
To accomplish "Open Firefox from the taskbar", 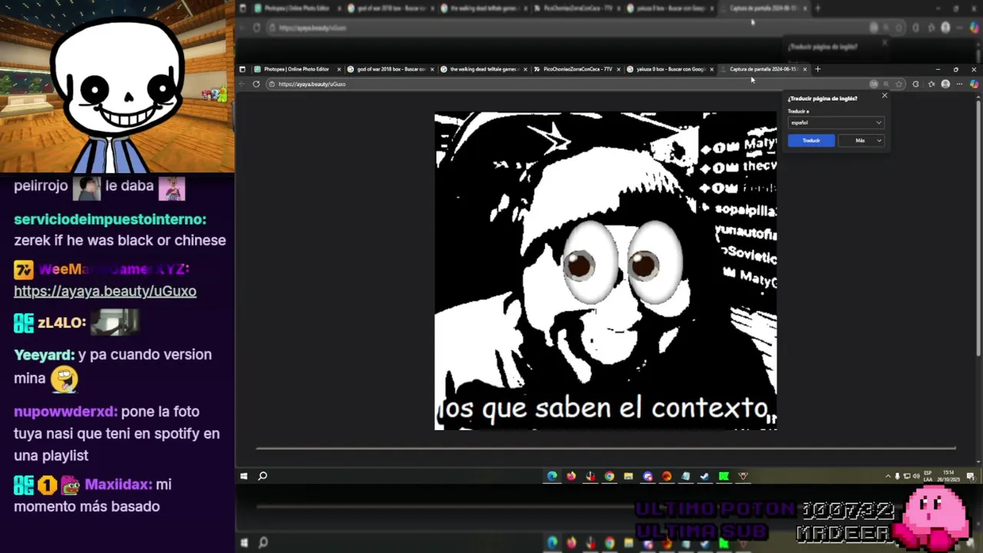I will tap(571, 476).
